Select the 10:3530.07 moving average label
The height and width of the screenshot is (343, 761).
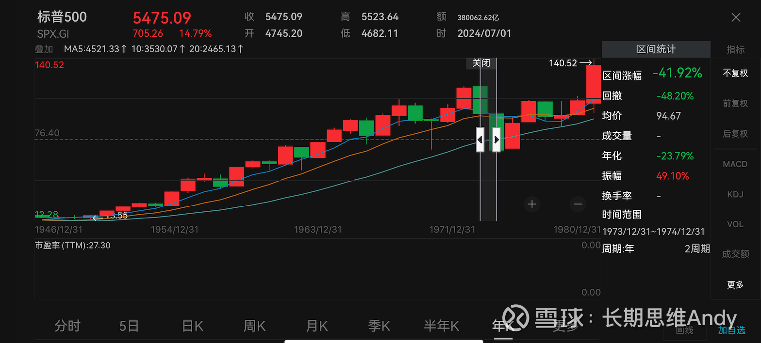pyautogui.click(x=158, y=49)
